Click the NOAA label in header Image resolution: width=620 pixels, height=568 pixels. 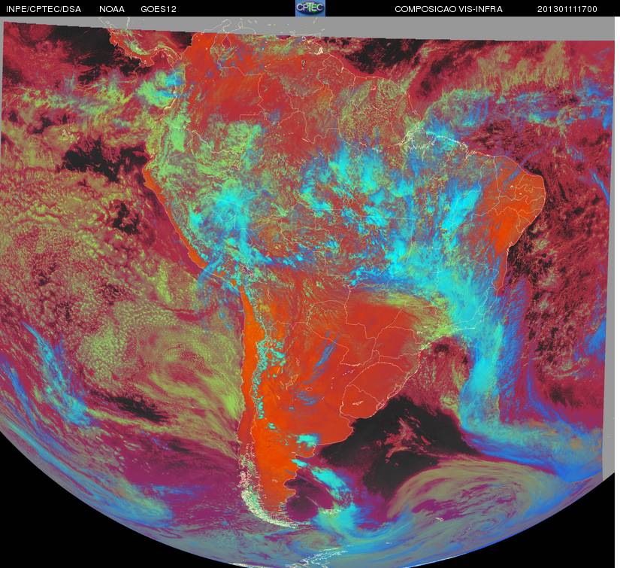click(x=112, y=9)
